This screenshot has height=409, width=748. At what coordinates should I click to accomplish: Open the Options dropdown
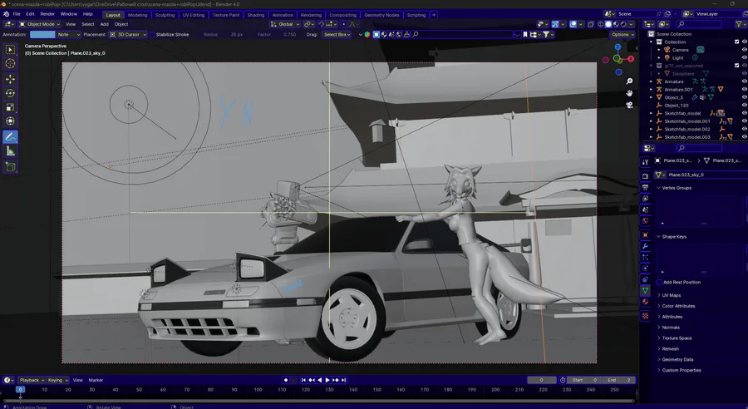pyautogui.click(x=623, y=34)
